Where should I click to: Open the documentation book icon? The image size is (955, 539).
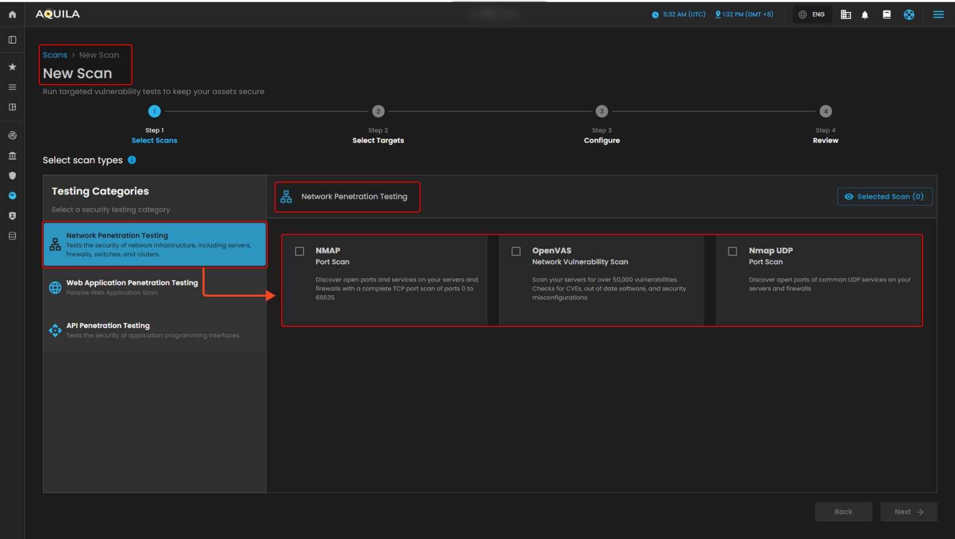886,15
